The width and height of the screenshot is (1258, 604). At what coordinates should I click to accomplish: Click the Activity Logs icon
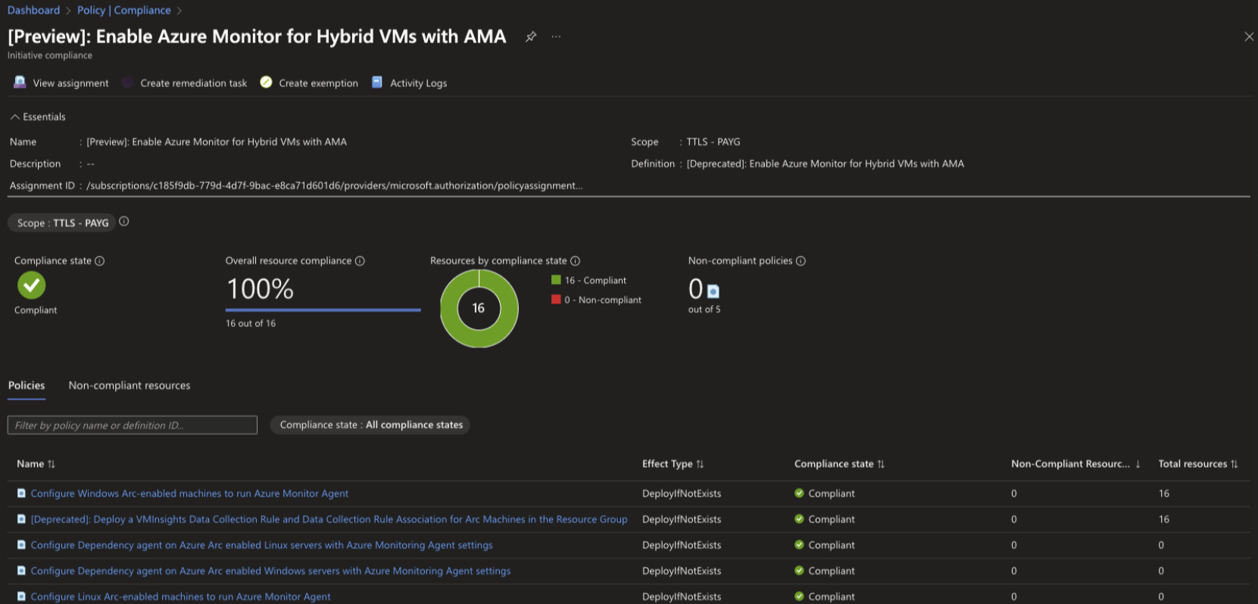[377, 83]
